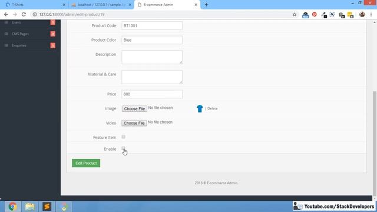The width and height of the screenshot is (377, 212).
Task: Open CMS Pages sidebar icon
Action: click(6, 34)
